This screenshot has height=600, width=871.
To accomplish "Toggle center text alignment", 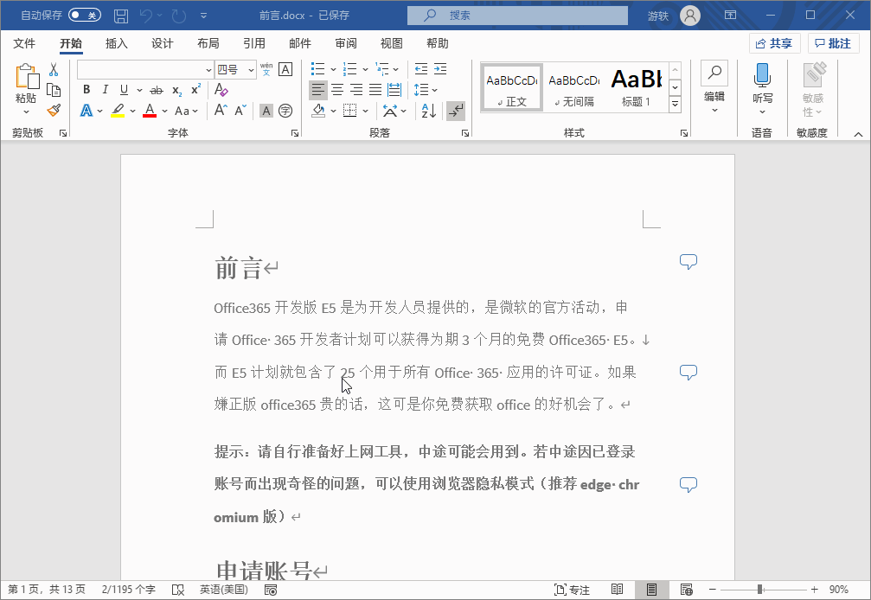I will (x=337, y=89).
